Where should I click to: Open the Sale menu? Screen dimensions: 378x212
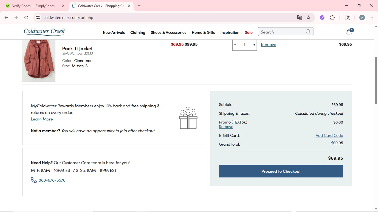[x=249, y=32]
